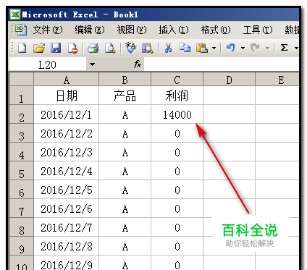Select row 2 header
The image size is (307, 270).
(21, 114)
